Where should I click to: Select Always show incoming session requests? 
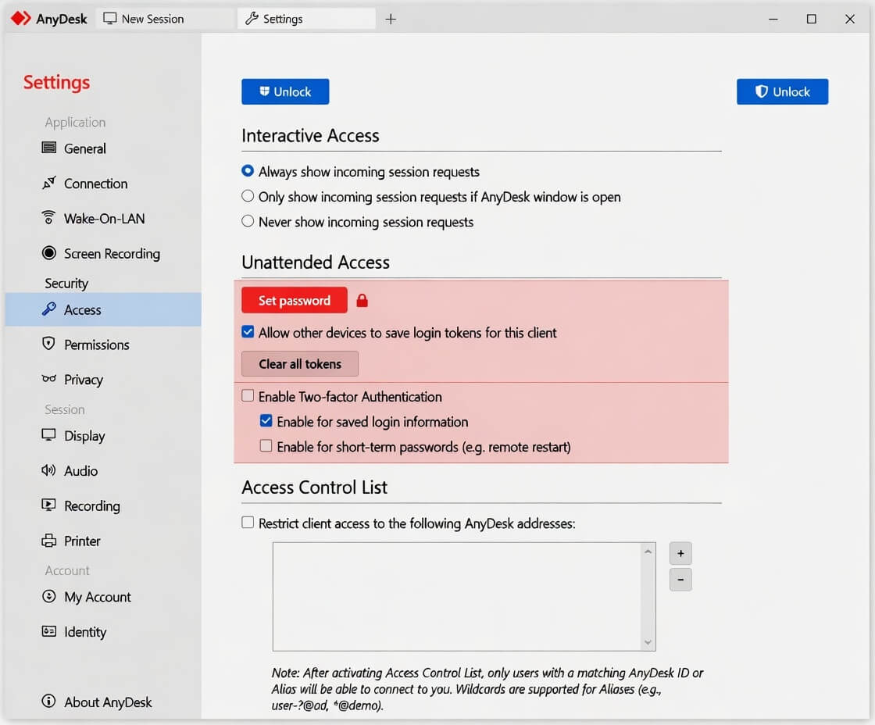(x=248, y=171)
